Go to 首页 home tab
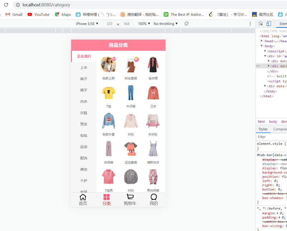The width and height of the screenshot is (287, 231). [83, 200]
